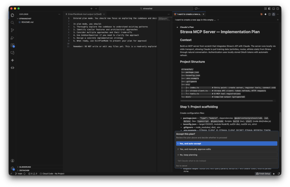Click 'Tell Claude what to do instead' field
Screen dimensions: 290x187
[227, 161]
